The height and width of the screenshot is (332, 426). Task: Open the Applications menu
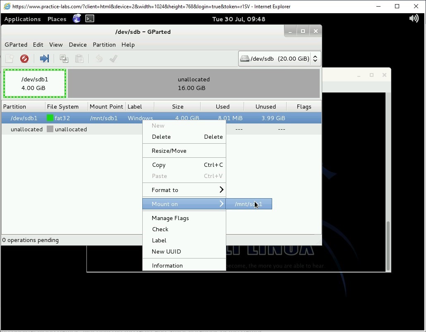[x=22, y=19]
